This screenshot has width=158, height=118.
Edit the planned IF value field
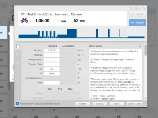click(x=52, y=73)
